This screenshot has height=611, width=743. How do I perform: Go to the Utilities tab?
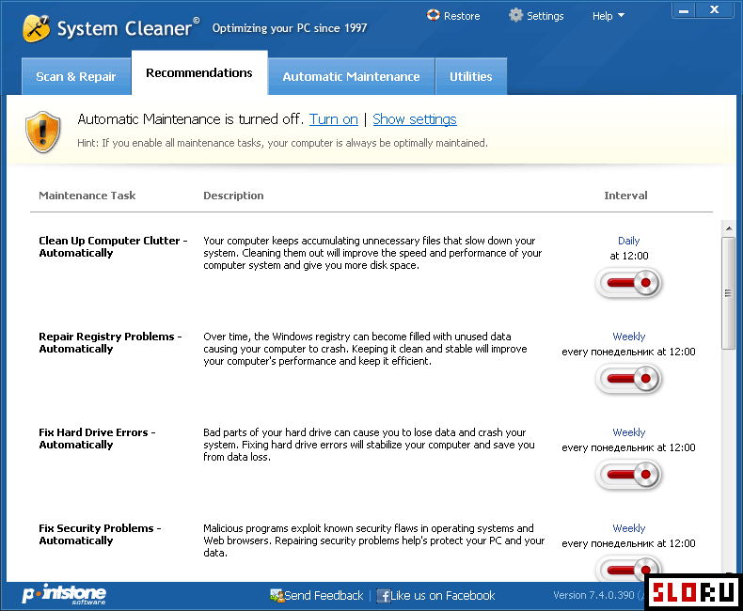(x=471, y=76)
